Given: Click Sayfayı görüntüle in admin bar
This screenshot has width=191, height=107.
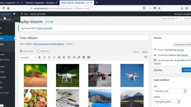Looking at the screenshot, I should (x=38, y=14).
